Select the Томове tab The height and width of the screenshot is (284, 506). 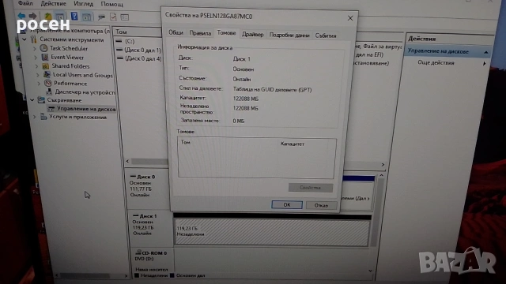click(227, 33)
